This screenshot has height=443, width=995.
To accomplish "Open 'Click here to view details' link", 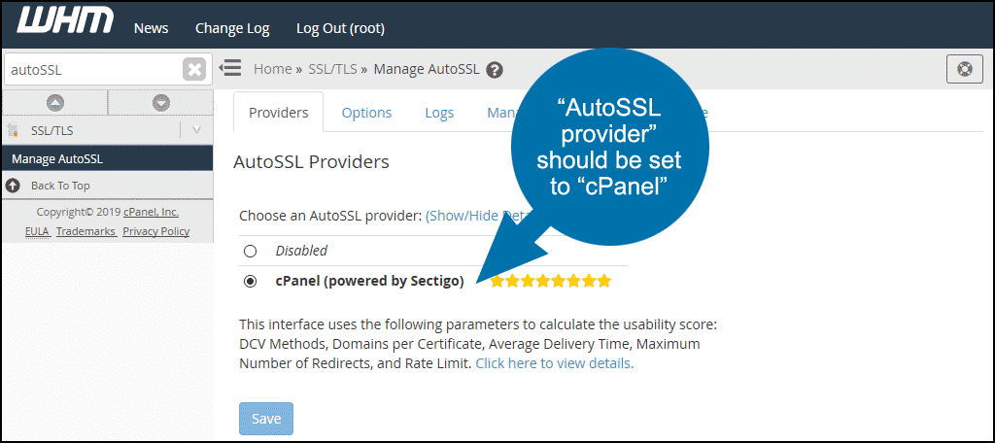I will [554, 363].
